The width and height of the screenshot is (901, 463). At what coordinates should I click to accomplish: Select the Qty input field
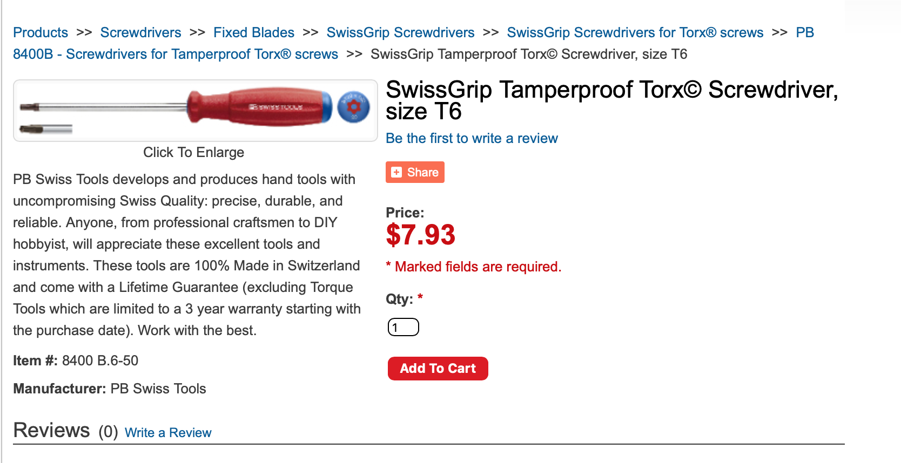click(x=403, y=326)
